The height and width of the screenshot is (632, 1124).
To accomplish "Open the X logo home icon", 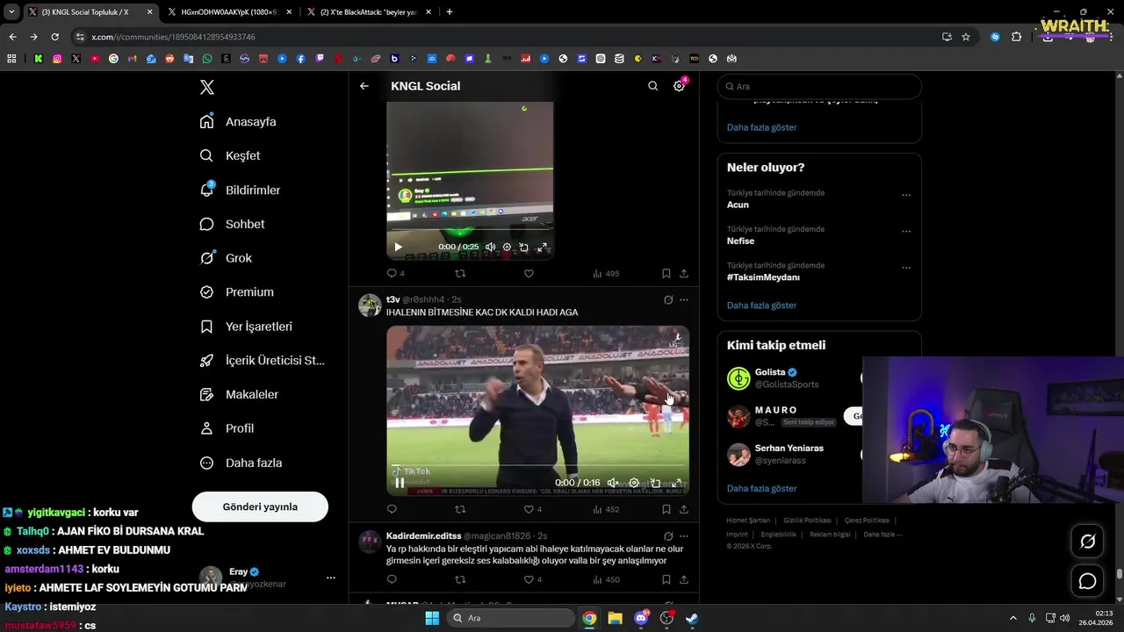I will coord(207,87).
